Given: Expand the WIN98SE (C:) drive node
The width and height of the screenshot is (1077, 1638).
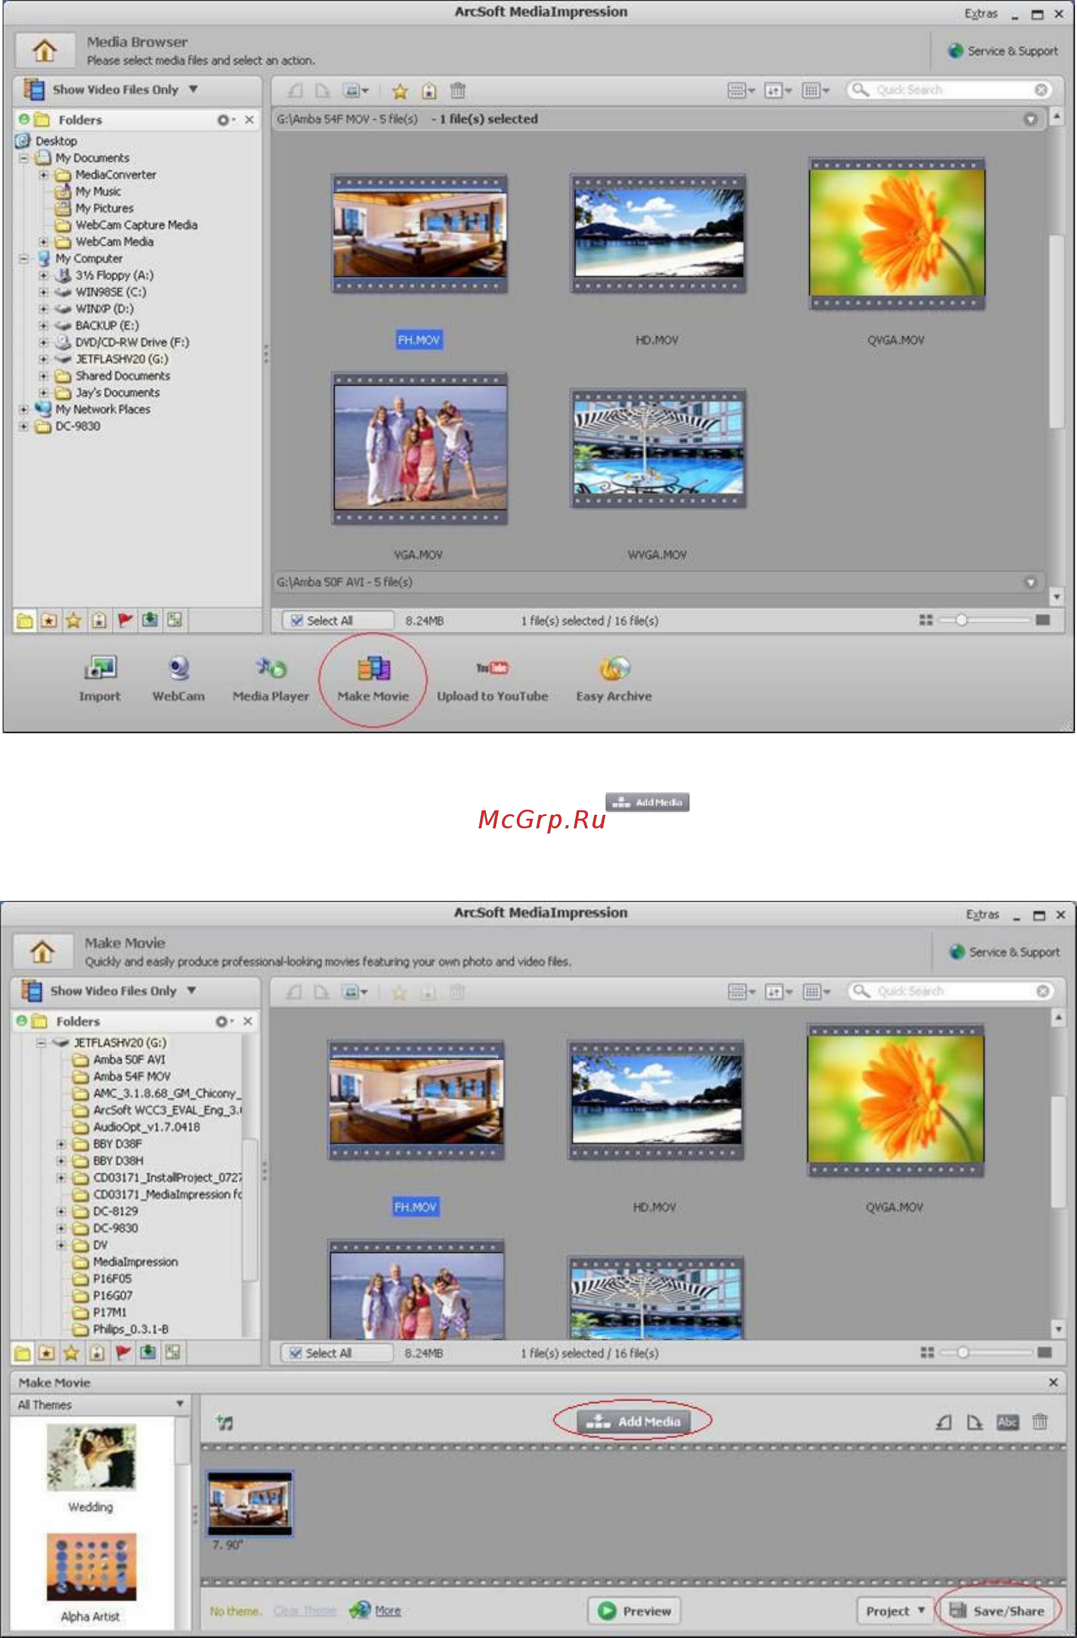Looking at the screenshot, I should [43, 293].
